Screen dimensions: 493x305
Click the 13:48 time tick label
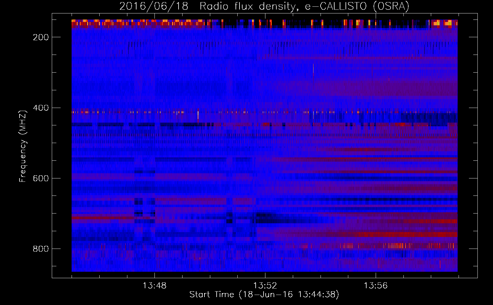coord(154,285)
